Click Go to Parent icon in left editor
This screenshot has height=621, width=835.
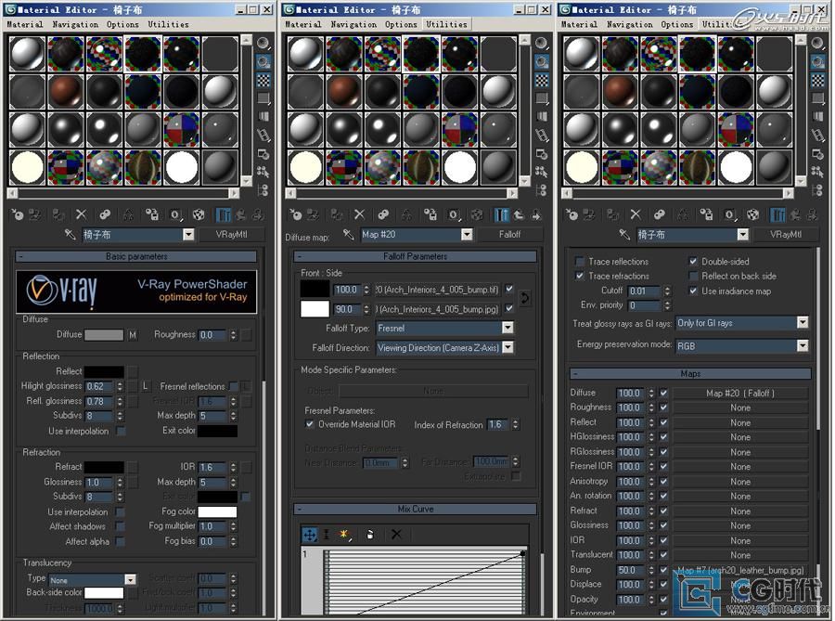(x=241, y=214)
